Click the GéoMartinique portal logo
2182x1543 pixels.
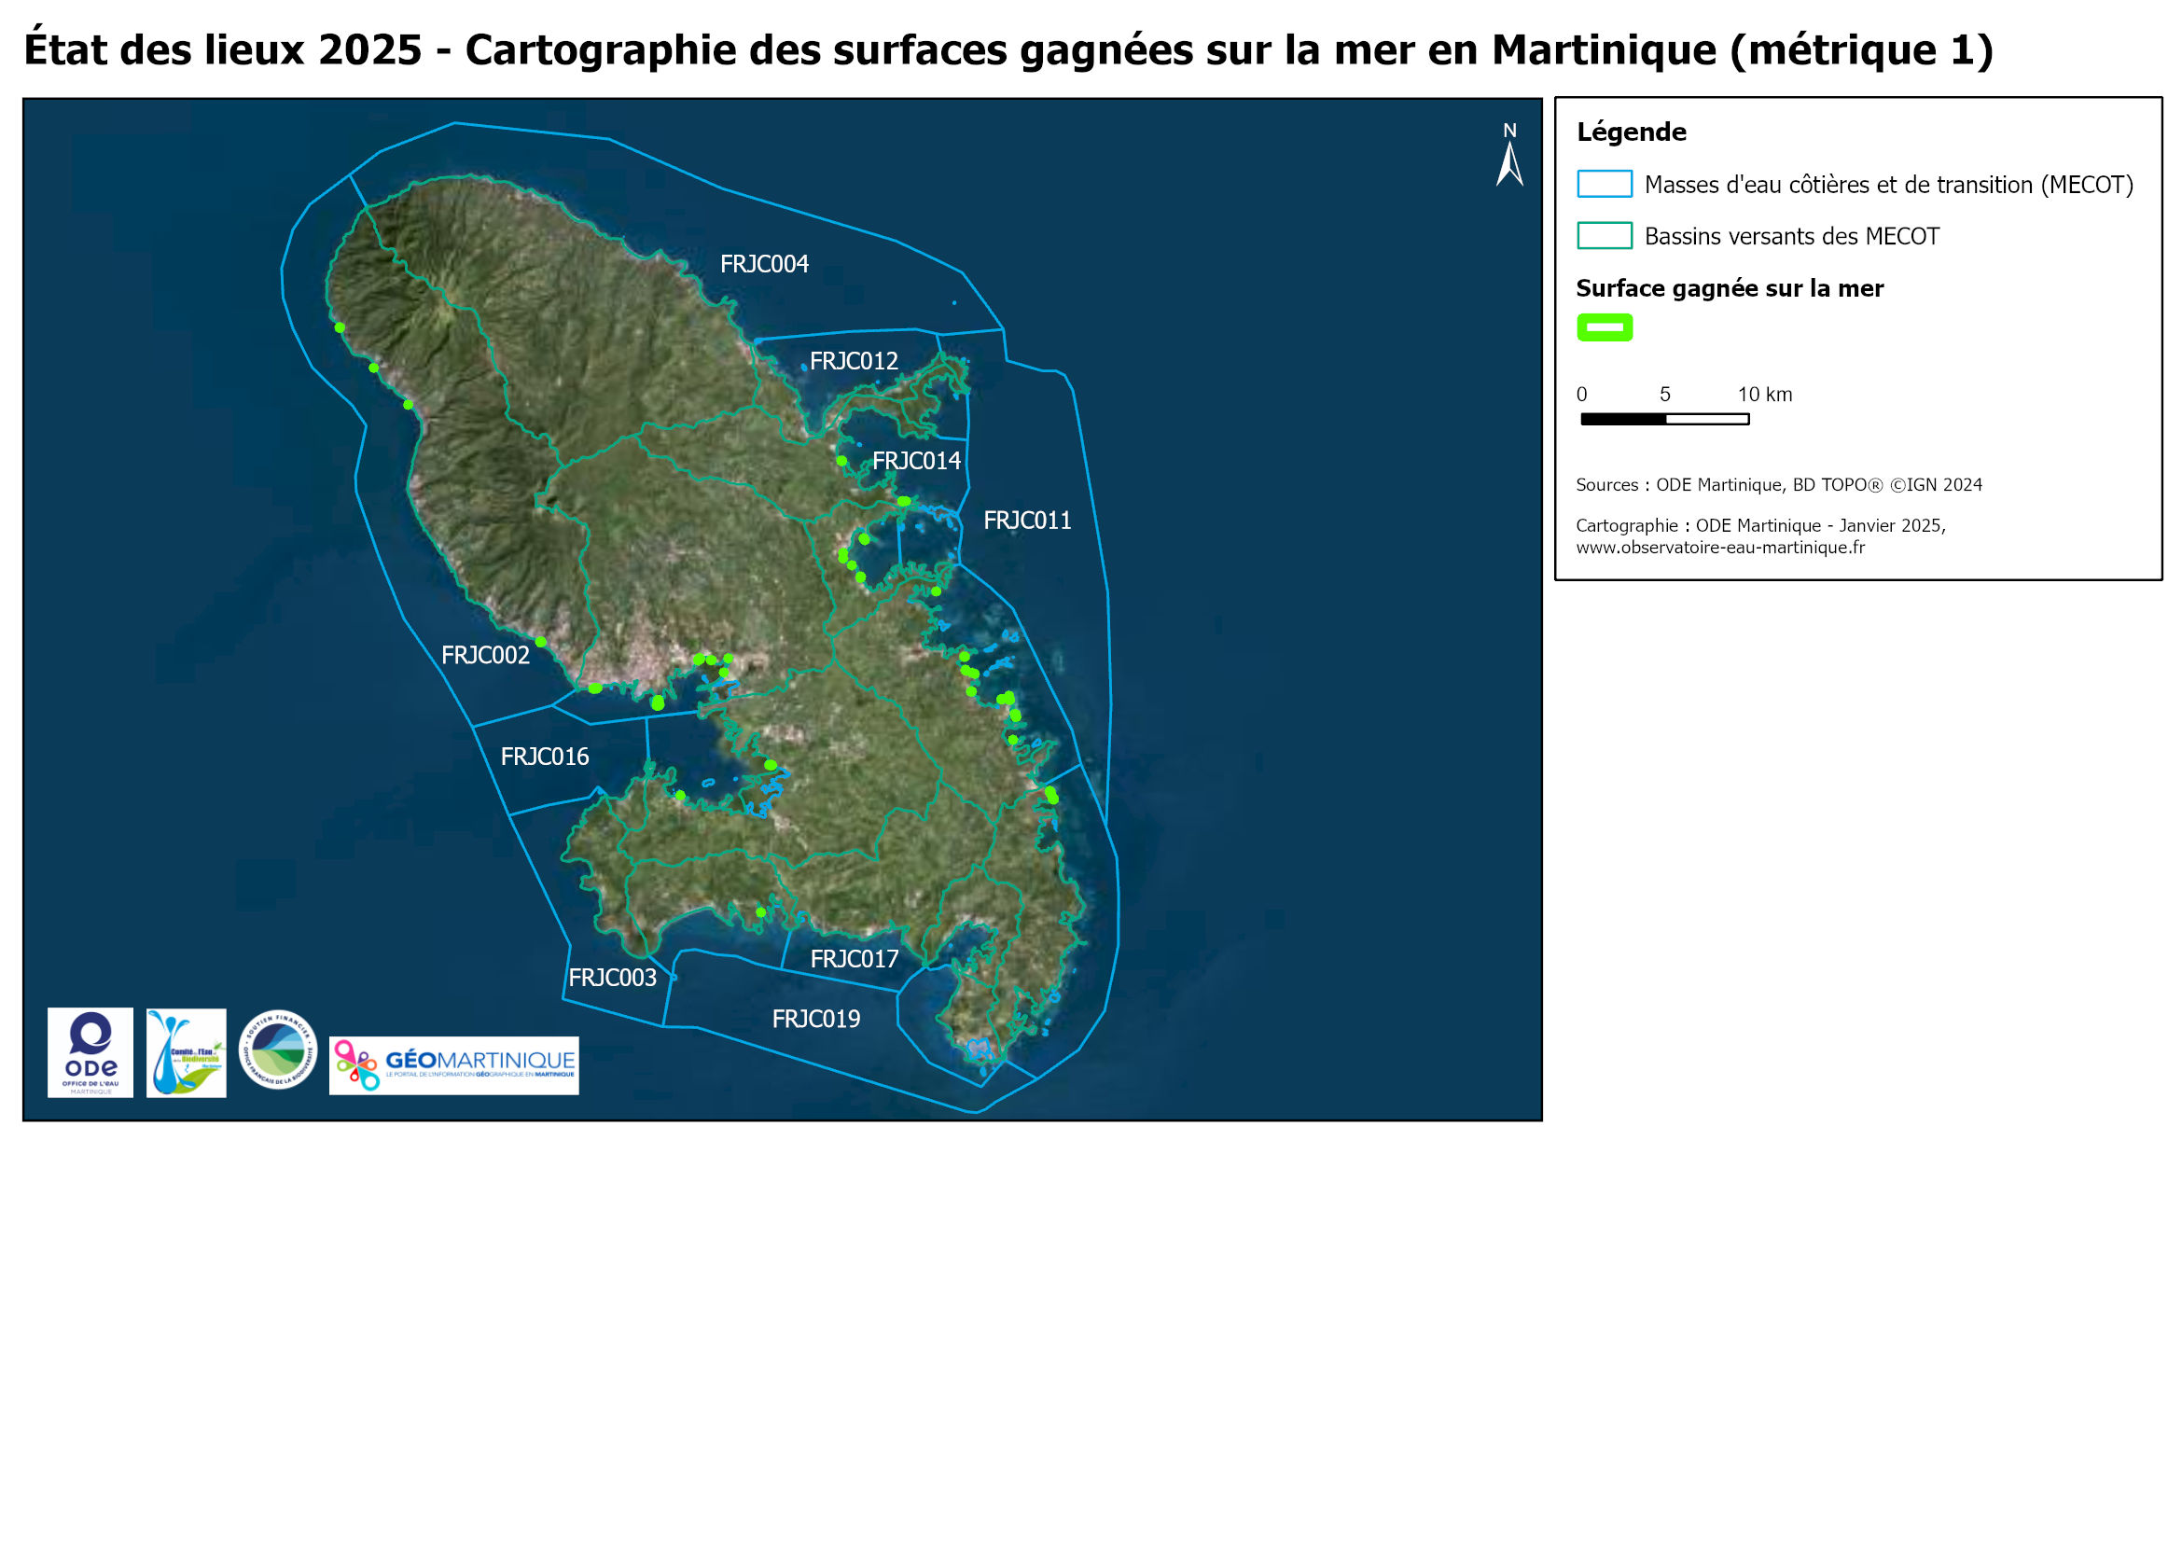[453, 1065]
